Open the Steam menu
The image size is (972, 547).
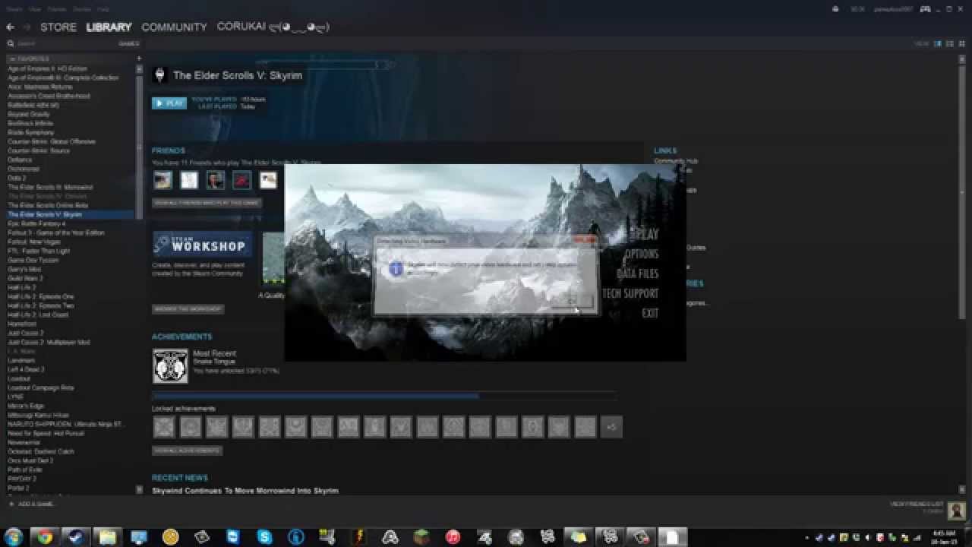point(14,9)
